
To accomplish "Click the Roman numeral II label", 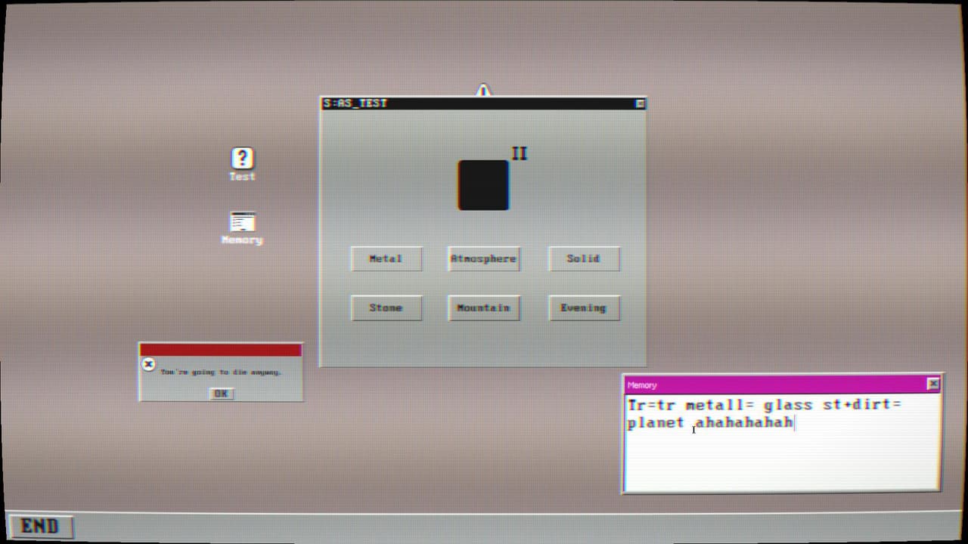I will (519, 153).
